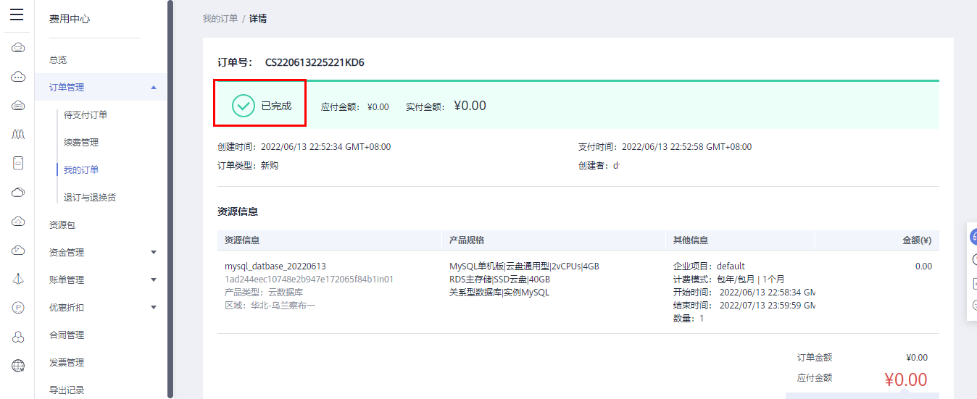Collapse the 订单管理 menu section
The image size is (977, 399).
(x=153, y=88)
